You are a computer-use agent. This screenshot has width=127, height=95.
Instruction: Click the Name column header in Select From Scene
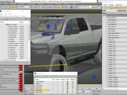point(115,13)
